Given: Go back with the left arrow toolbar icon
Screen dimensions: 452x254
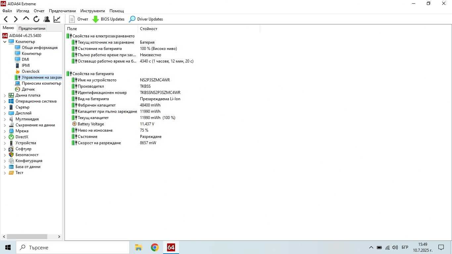Looking at the screenshot, I should pos(6,19).
